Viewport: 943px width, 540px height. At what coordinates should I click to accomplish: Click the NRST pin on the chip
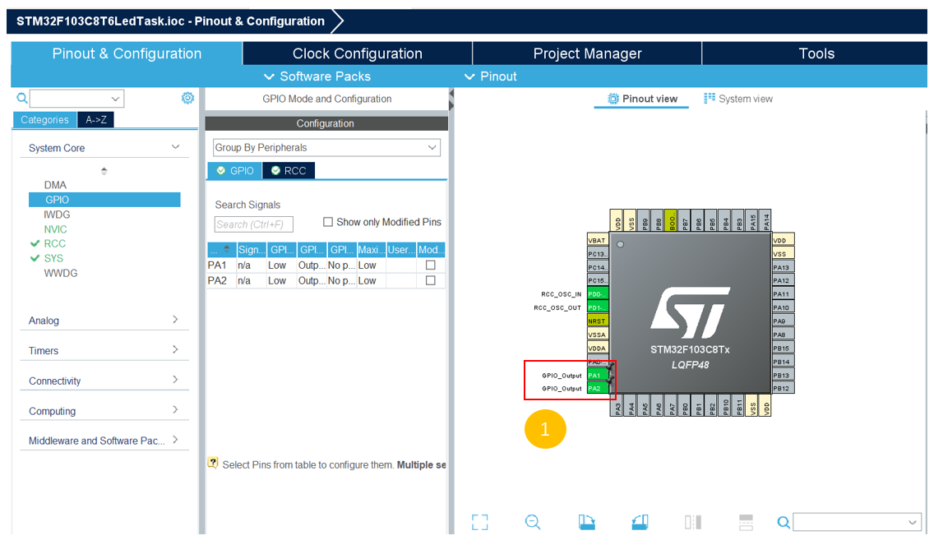[597, 321]
